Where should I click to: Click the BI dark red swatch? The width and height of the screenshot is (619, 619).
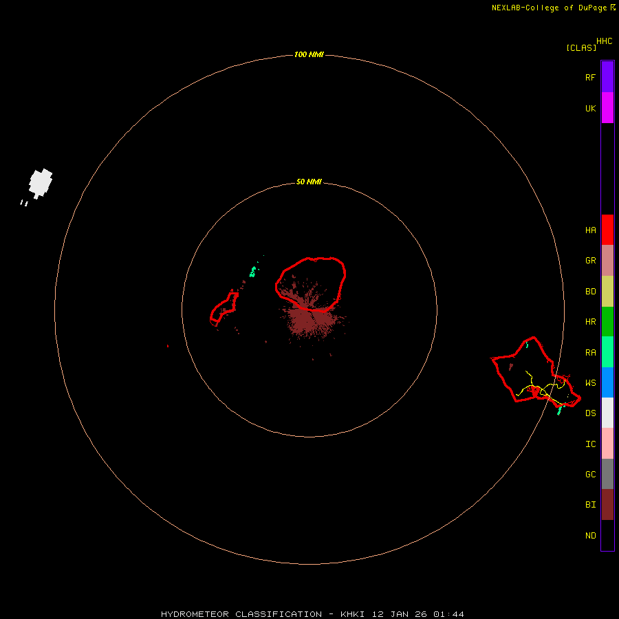tap(607, 505)
